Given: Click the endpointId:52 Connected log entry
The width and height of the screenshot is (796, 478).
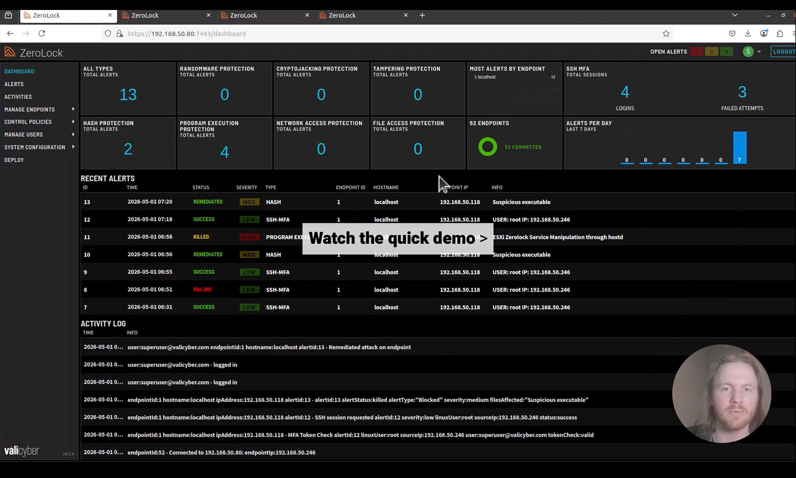Looking at the screenshot, I should (438, 452).
